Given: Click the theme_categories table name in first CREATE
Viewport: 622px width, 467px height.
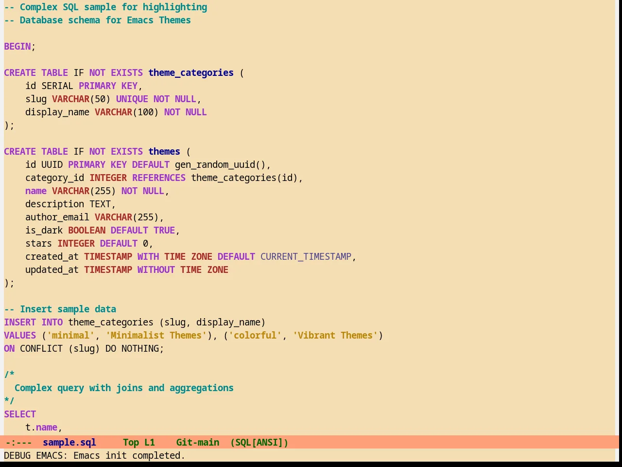Looking at the screenshot, I should click(191, 72).
